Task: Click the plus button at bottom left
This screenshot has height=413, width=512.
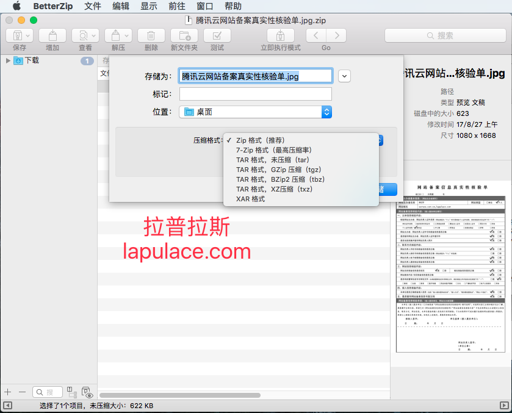Action: tap(8, 392)
